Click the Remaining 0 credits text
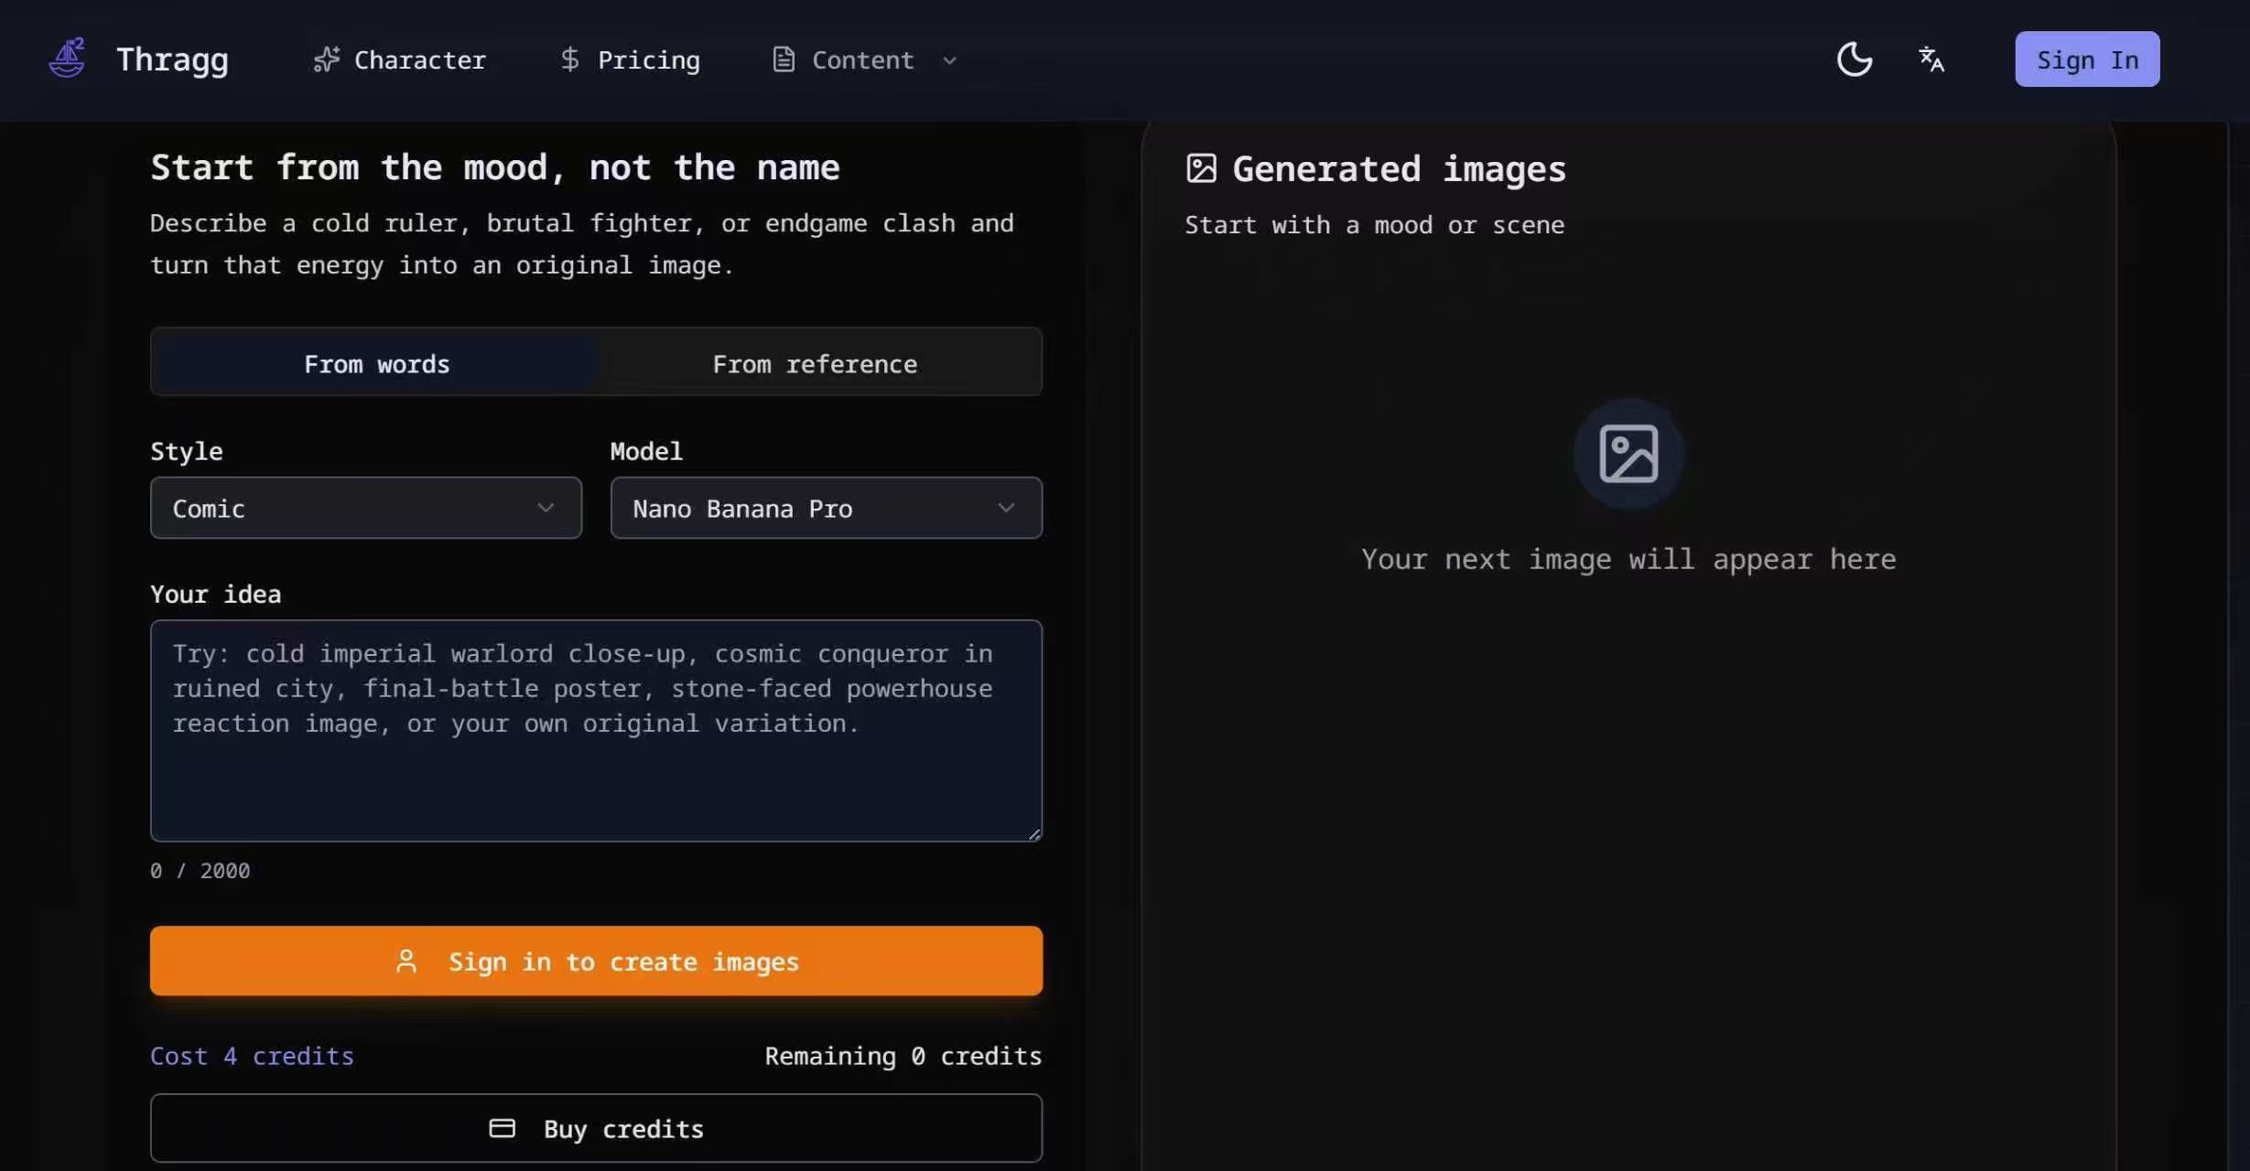The width and height of the screenshot is (2250, 1171). tap(903, 1056)
